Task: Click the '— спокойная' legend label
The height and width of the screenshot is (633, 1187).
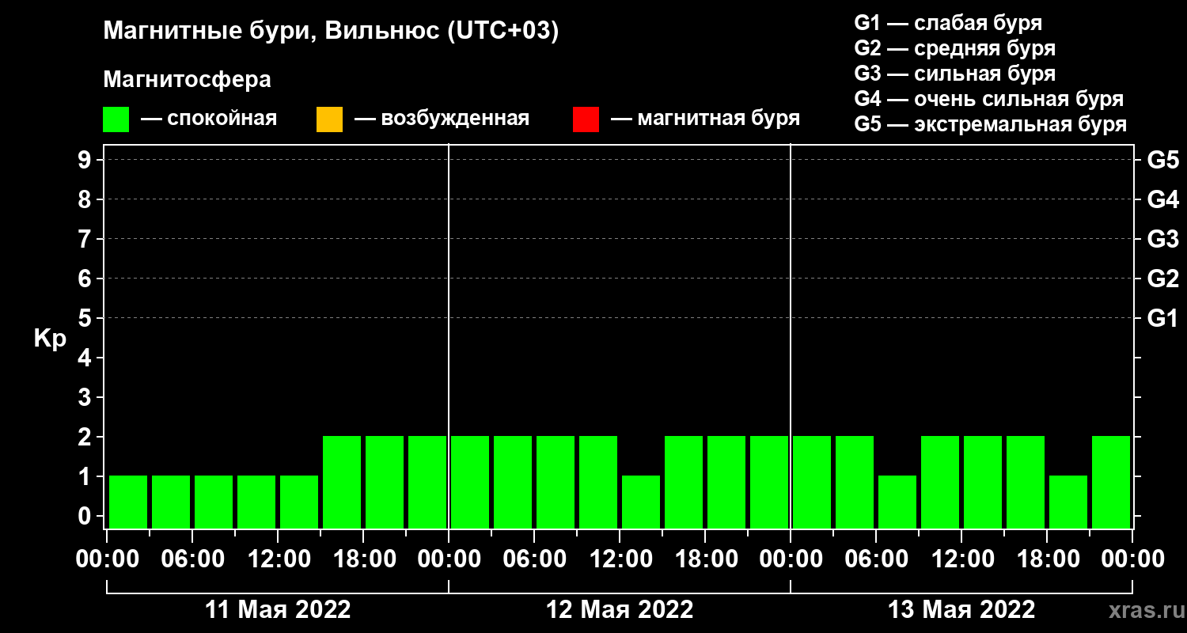Action: pyautogui.click(x=209, y=119)
